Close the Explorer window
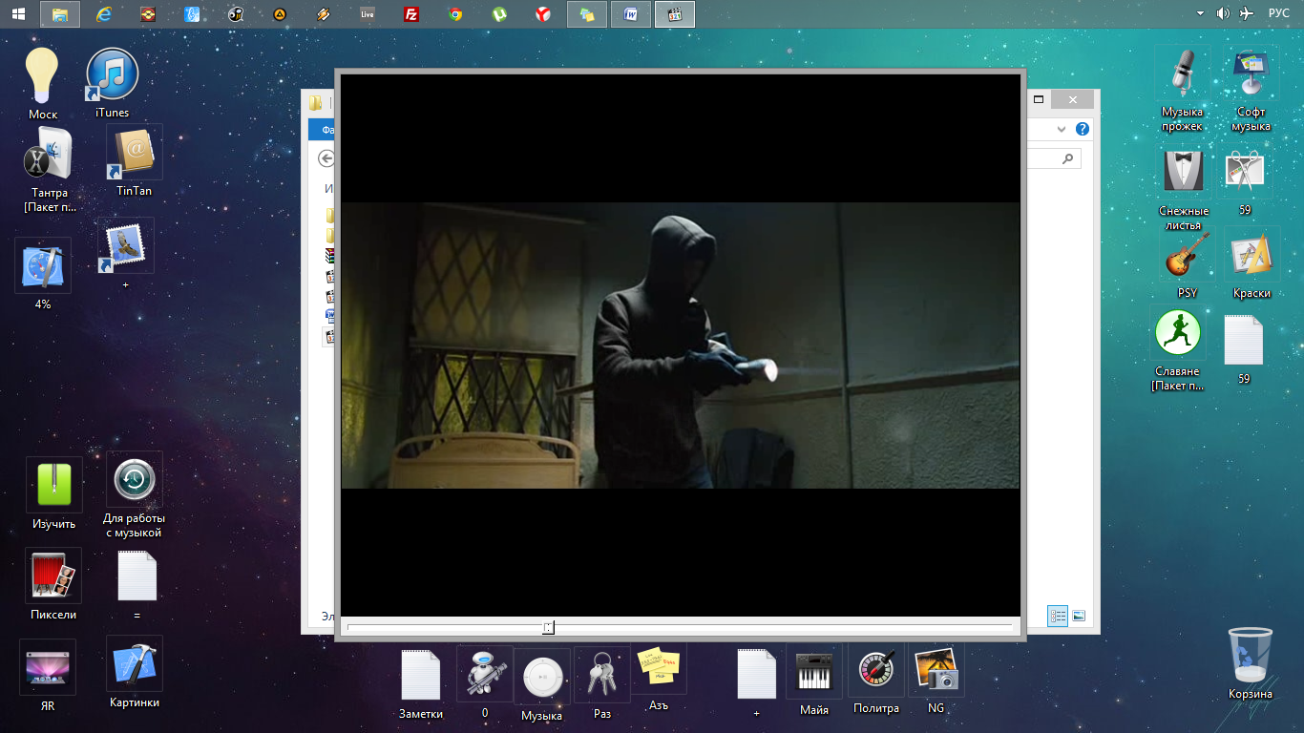 (x=1073, y=99)
